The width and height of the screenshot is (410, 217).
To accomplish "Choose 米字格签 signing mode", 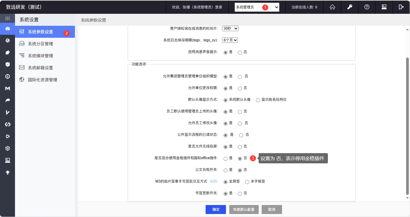I will coord(247,182).
